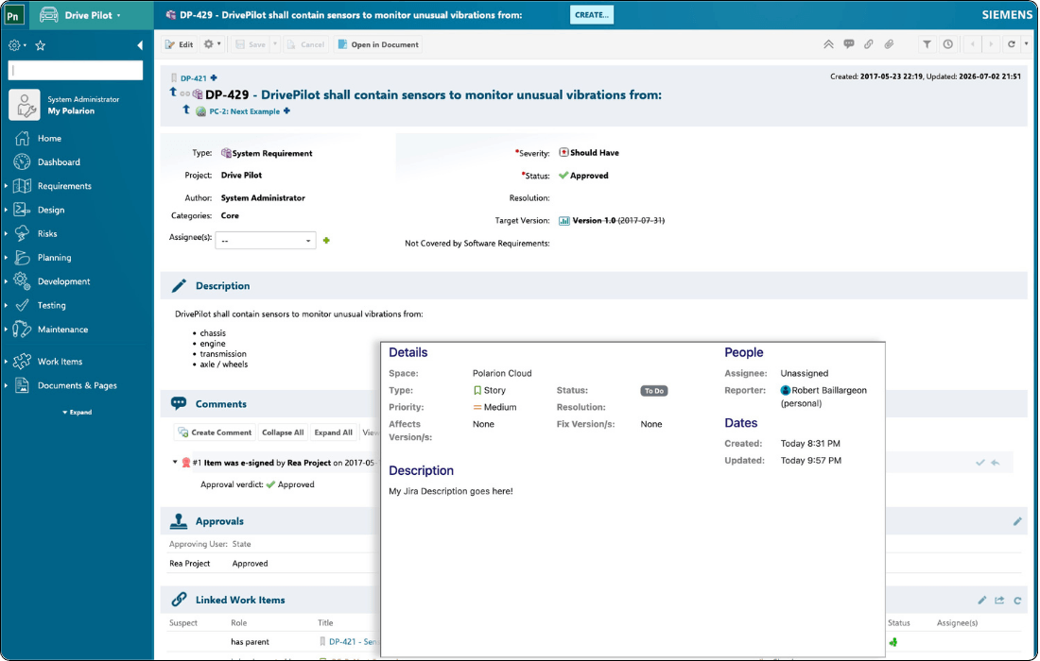Viewport: 1040px width, 661px height.
Task: Expand the Development navigation node
Action: click(6, 281)
